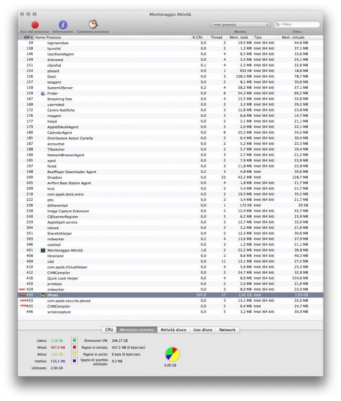This screenshot has height=401, width=341.
Task: Click the green Libera color swatch
Action: pos(75,340)
